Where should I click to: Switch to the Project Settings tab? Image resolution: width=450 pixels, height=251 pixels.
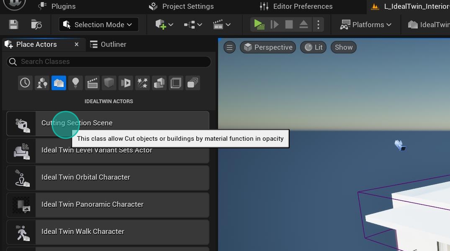click(181, 6)
